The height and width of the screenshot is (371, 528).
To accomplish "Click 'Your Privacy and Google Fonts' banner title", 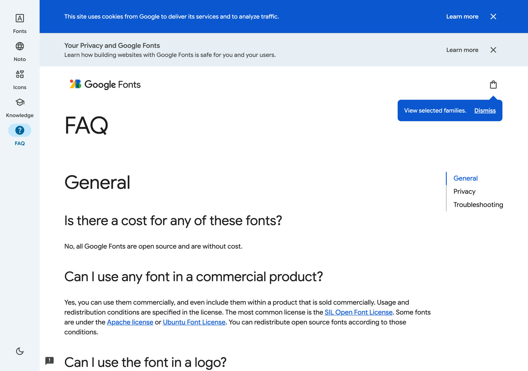I will click(x=112, y=46).
